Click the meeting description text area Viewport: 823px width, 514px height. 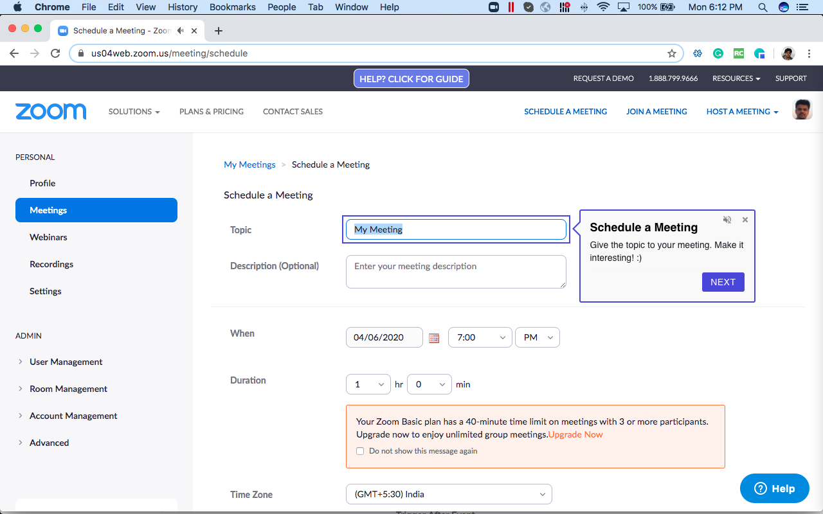pyautogui.click(x=456, y=272)
